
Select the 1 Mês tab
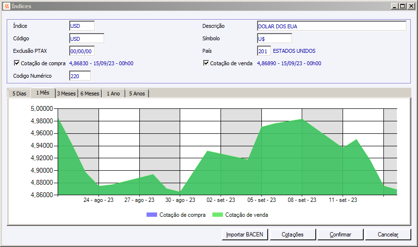click(43, 93)
